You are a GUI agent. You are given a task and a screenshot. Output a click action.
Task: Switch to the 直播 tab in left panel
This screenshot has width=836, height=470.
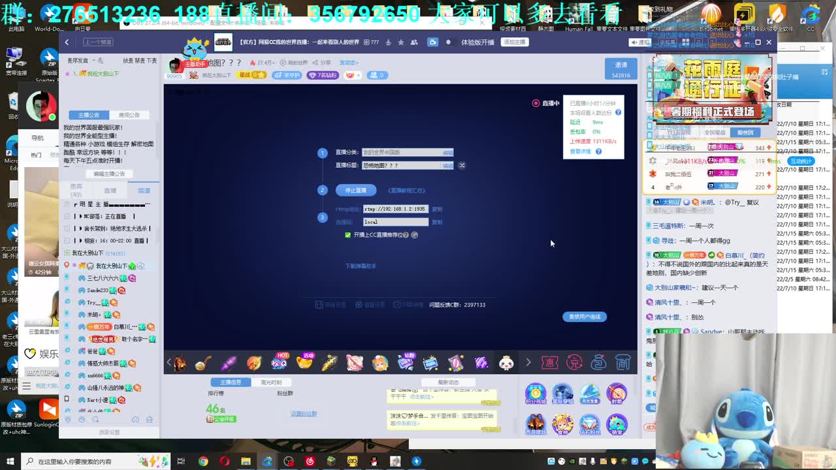pos(110,191)
